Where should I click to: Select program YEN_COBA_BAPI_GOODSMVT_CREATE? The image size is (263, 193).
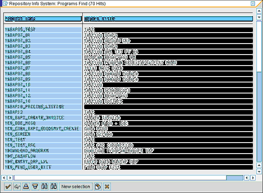coord(43,129)
